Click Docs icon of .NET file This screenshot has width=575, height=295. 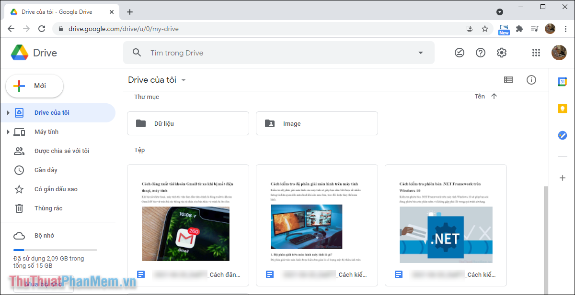coord(399,274)
